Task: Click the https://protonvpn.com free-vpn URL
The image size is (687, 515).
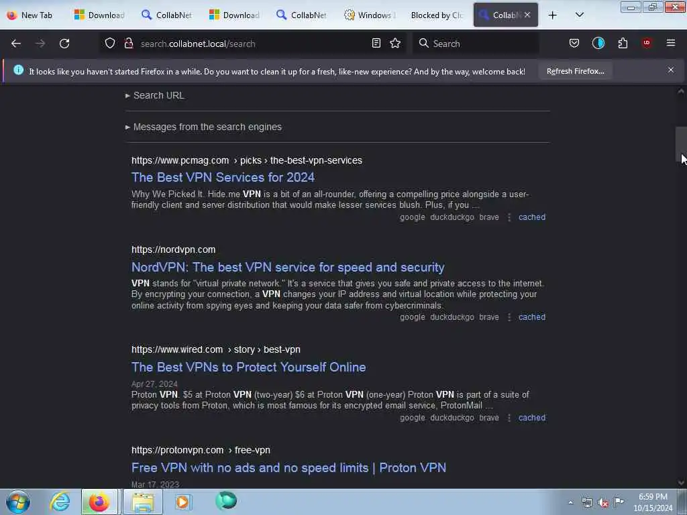Action: (201, 450)
